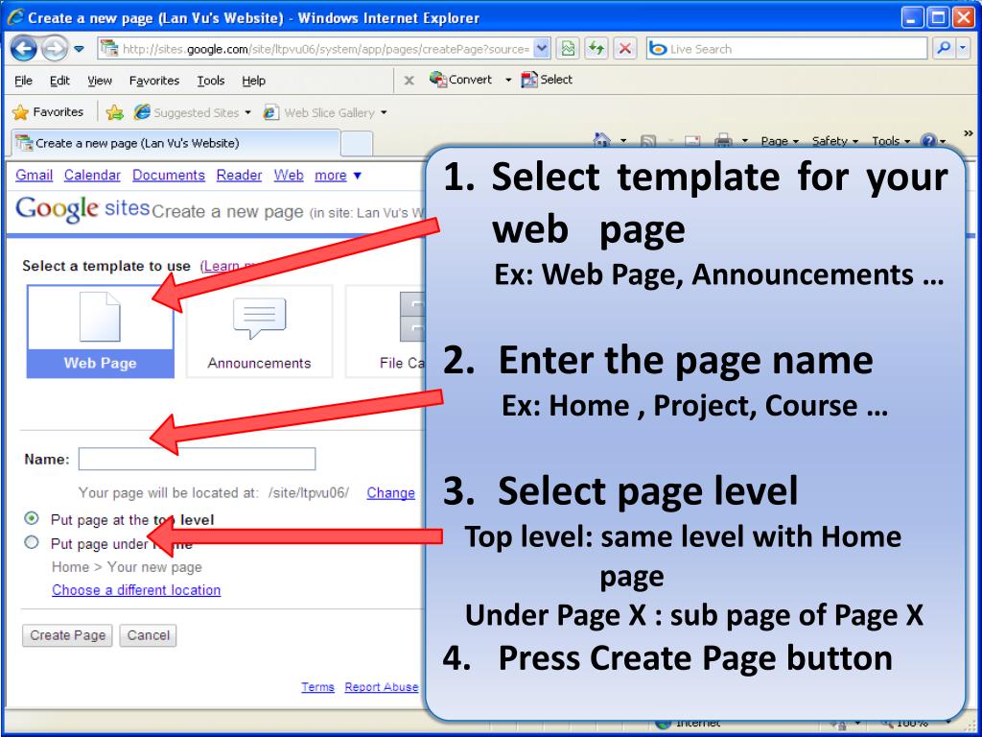Image resolution: width=982 pixels, height=737 pixels.
Task: Open the Help menu
Action: pyautogui.click(x=253, y=81)
